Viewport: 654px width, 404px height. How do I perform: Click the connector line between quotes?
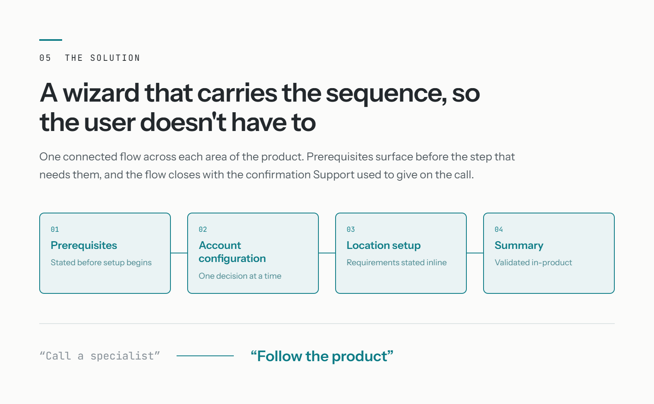click(x=205, y=356)
